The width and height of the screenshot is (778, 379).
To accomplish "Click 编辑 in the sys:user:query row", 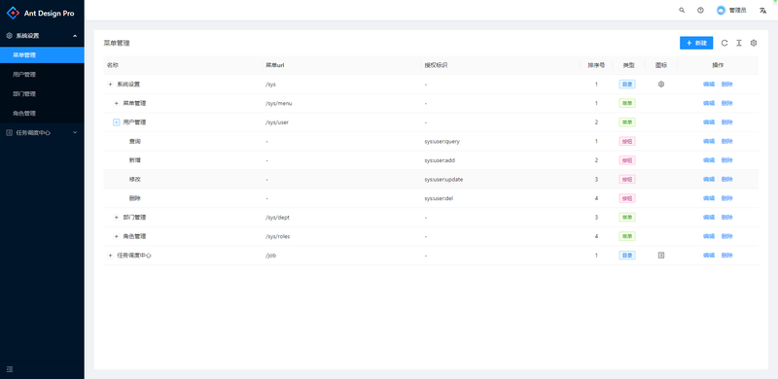I will point(709,141).
